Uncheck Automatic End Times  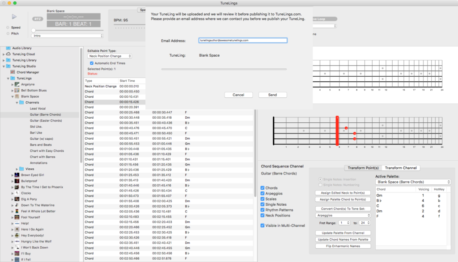[91, 63]
